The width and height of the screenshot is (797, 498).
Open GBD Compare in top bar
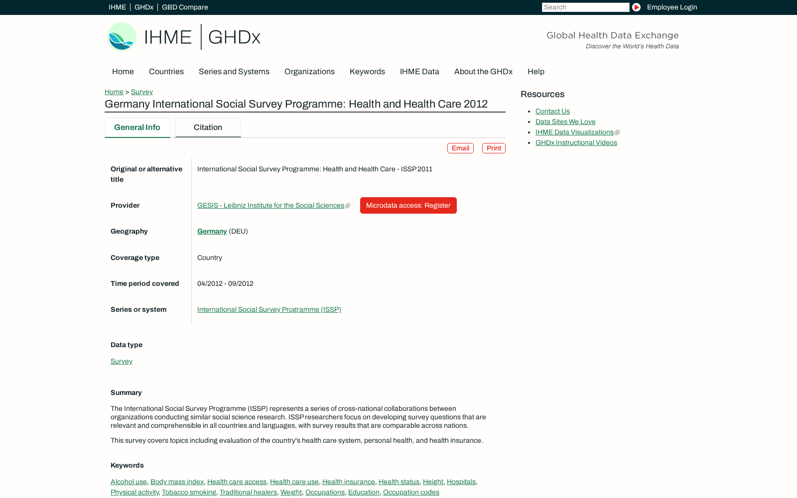click(185, 7)
